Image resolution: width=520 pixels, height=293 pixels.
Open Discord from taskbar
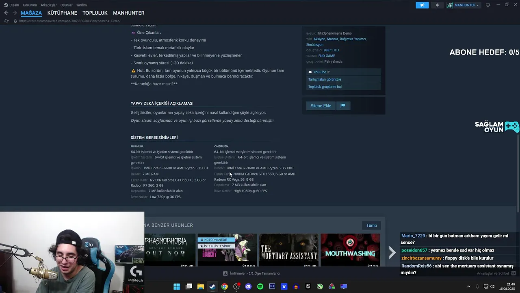tap(248, 286)
